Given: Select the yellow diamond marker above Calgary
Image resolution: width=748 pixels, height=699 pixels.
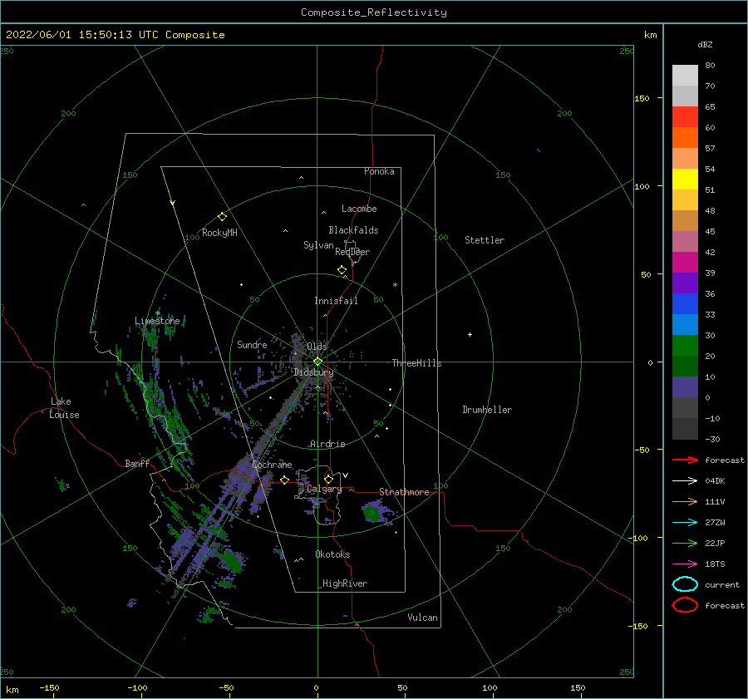Looking at the screenshot, I should (328, 479).
